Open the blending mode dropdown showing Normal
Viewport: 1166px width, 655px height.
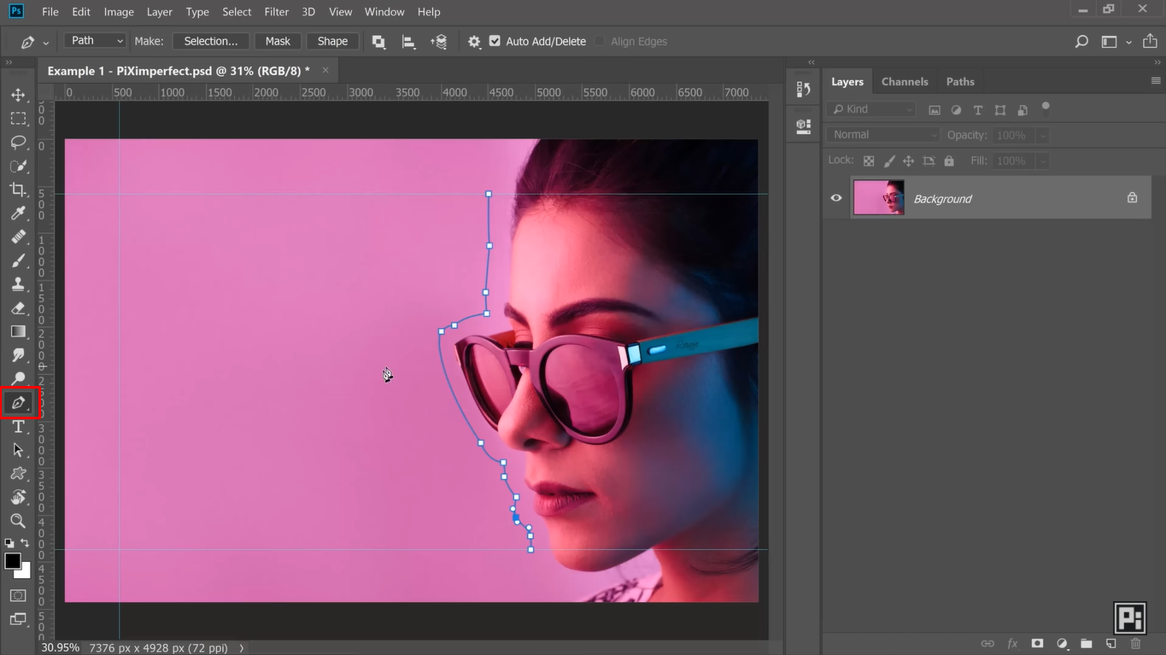(x=882, y=134)
